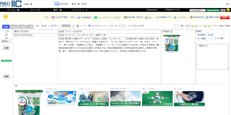Click the pencil edit icon for PROD05
The image size is (231, 115).
[x=6, y=34]
